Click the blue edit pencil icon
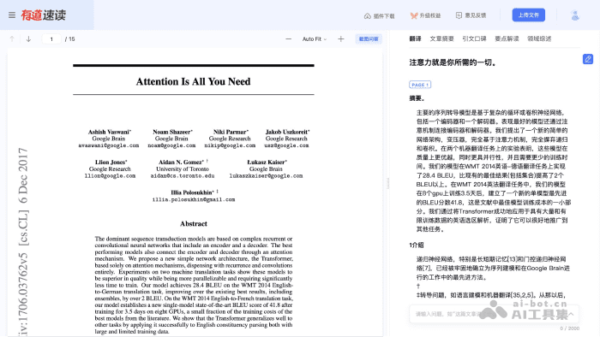The width and height of the screenshot is (600, 337). (x=588, y=59)
